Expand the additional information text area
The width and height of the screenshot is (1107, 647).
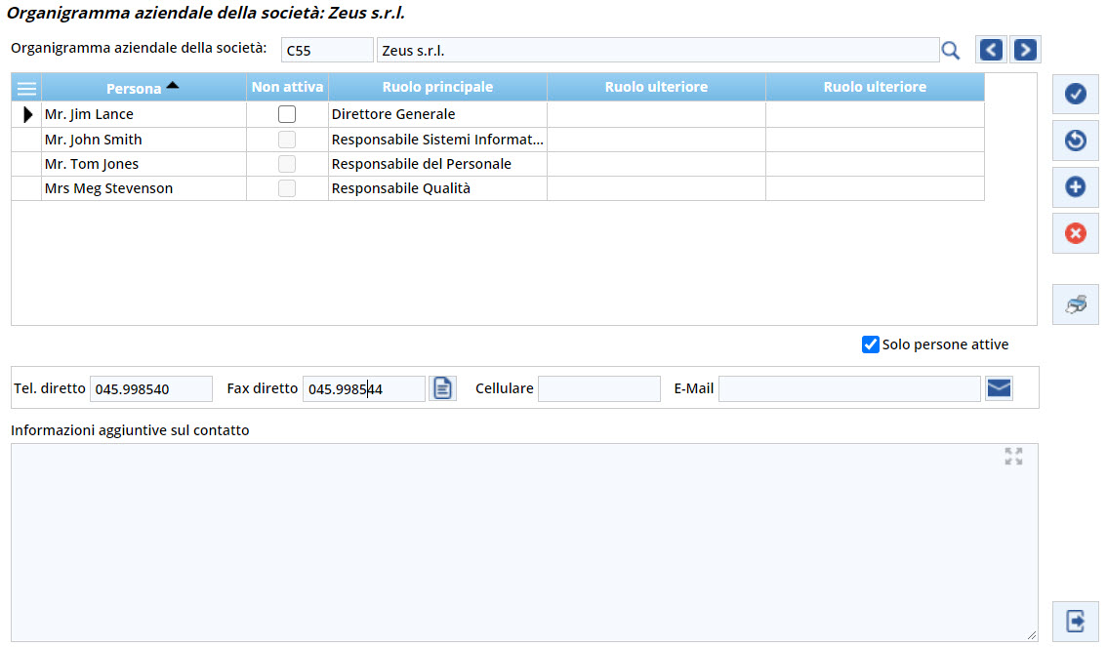[x=1013, y=456]
